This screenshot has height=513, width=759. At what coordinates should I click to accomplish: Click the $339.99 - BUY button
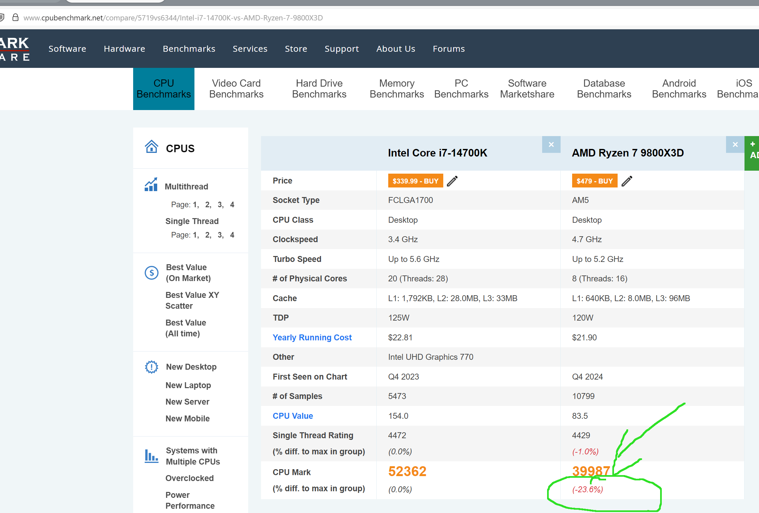click(415, 181)
